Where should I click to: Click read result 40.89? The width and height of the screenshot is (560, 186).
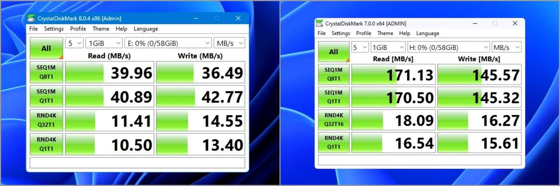[x=110, y=96]
